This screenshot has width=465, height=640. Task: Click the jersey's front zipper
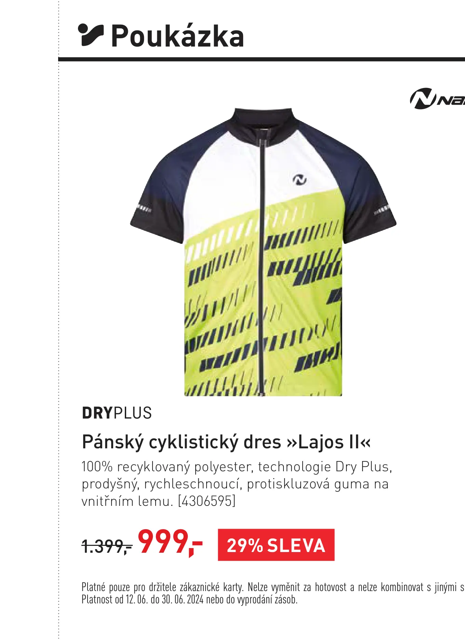pos(262,267)
